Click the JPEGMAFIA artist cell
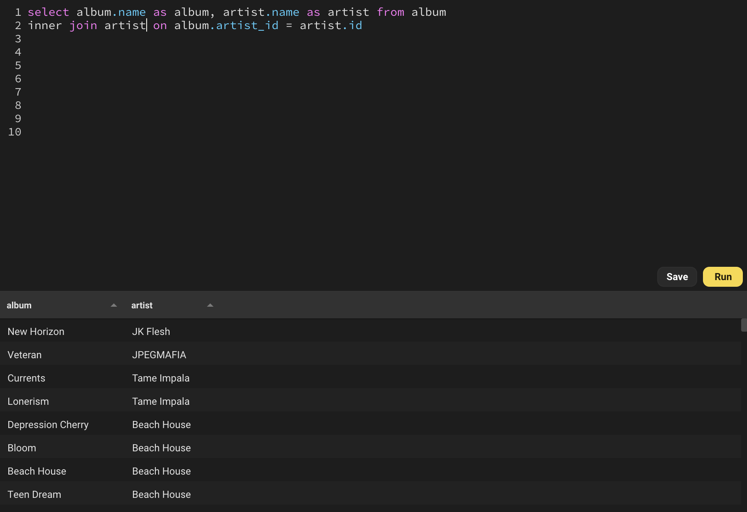The height and width of the screenshot is (512, 747). pos(159,354)
